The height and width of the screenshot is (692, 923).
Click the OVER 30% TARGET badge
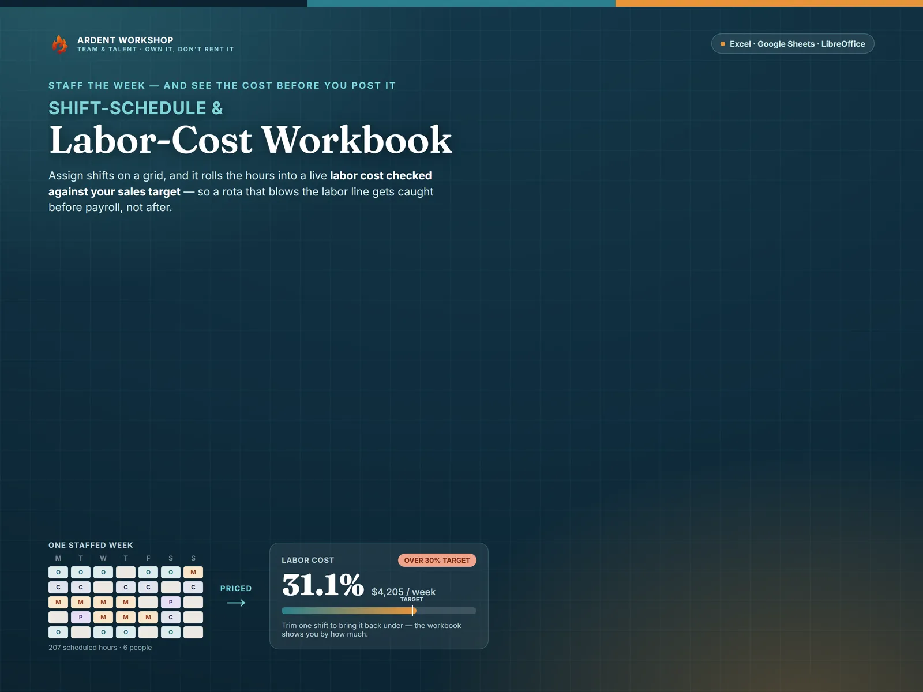coord(437,560)
